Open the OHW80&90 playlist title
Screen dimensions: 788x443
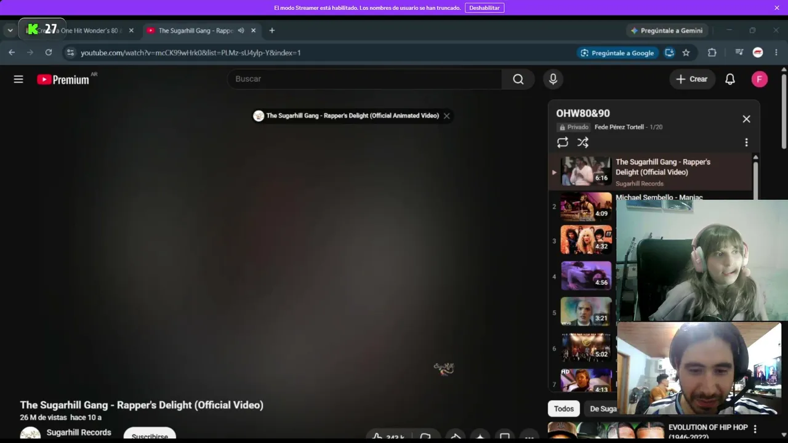pos(583,113)
